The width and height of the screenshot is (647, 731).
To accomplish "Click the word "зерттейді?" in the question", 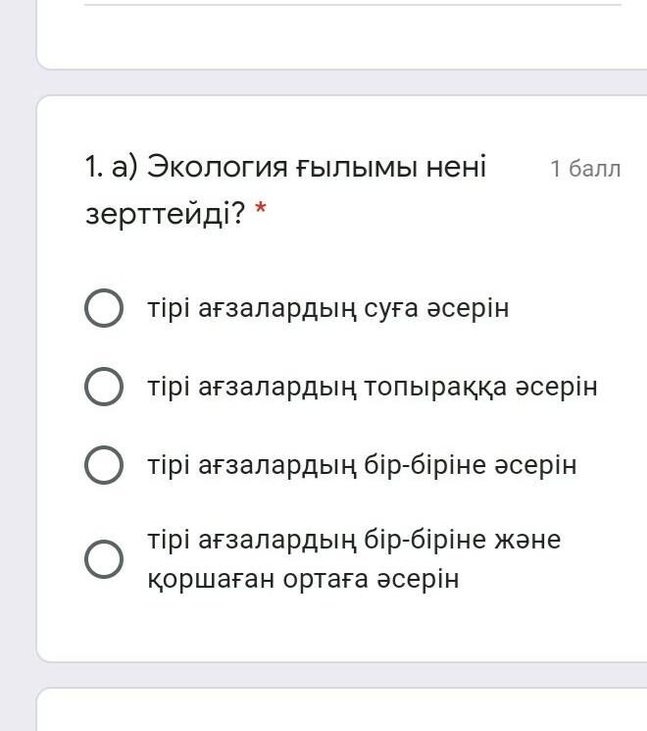I will [164, 214].
